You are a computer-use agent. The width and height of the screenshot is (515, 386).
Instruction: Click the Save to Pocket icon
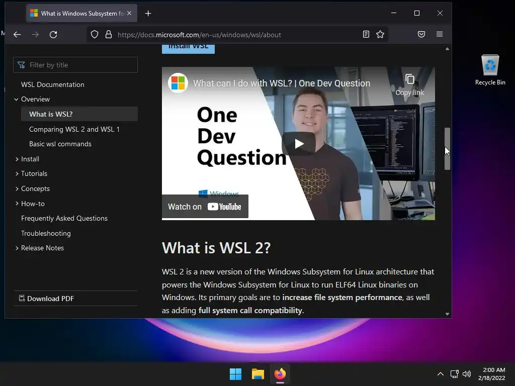coord(421,34)
